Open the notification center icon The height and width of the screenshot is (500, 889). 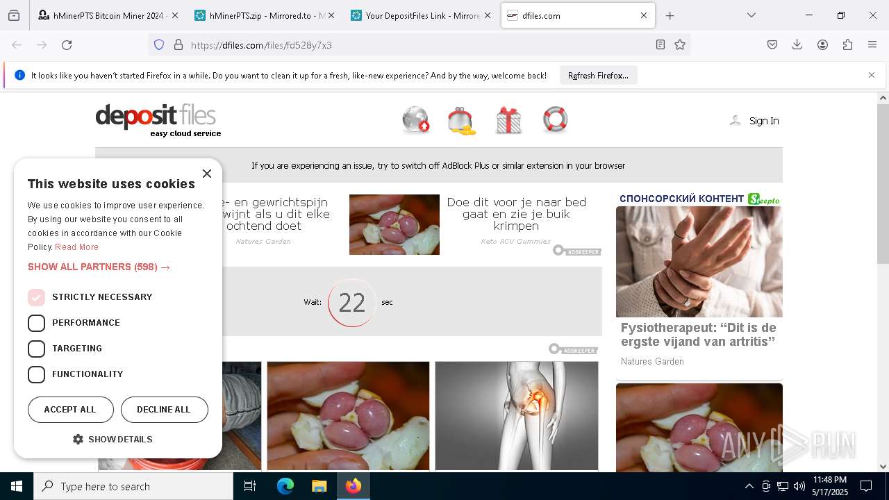[x=866, y=486]
